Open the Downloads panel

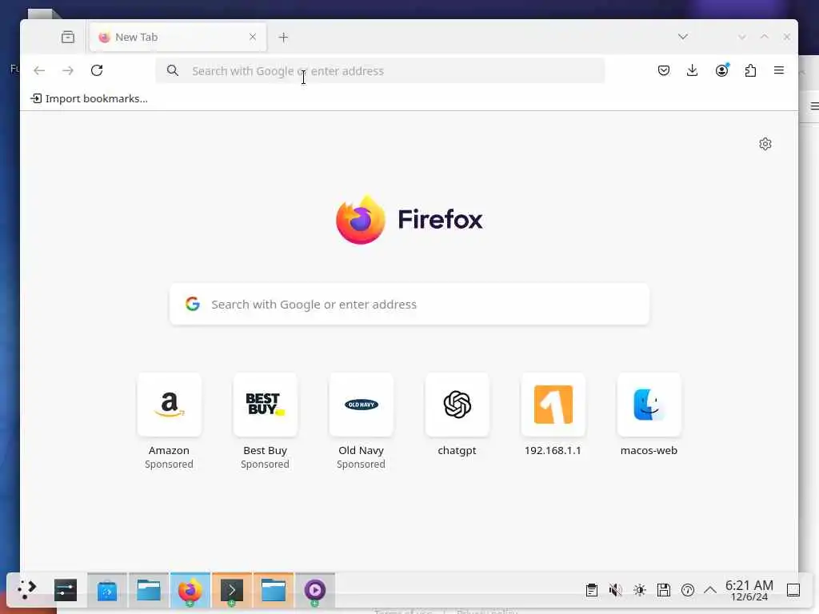point(692,70)
